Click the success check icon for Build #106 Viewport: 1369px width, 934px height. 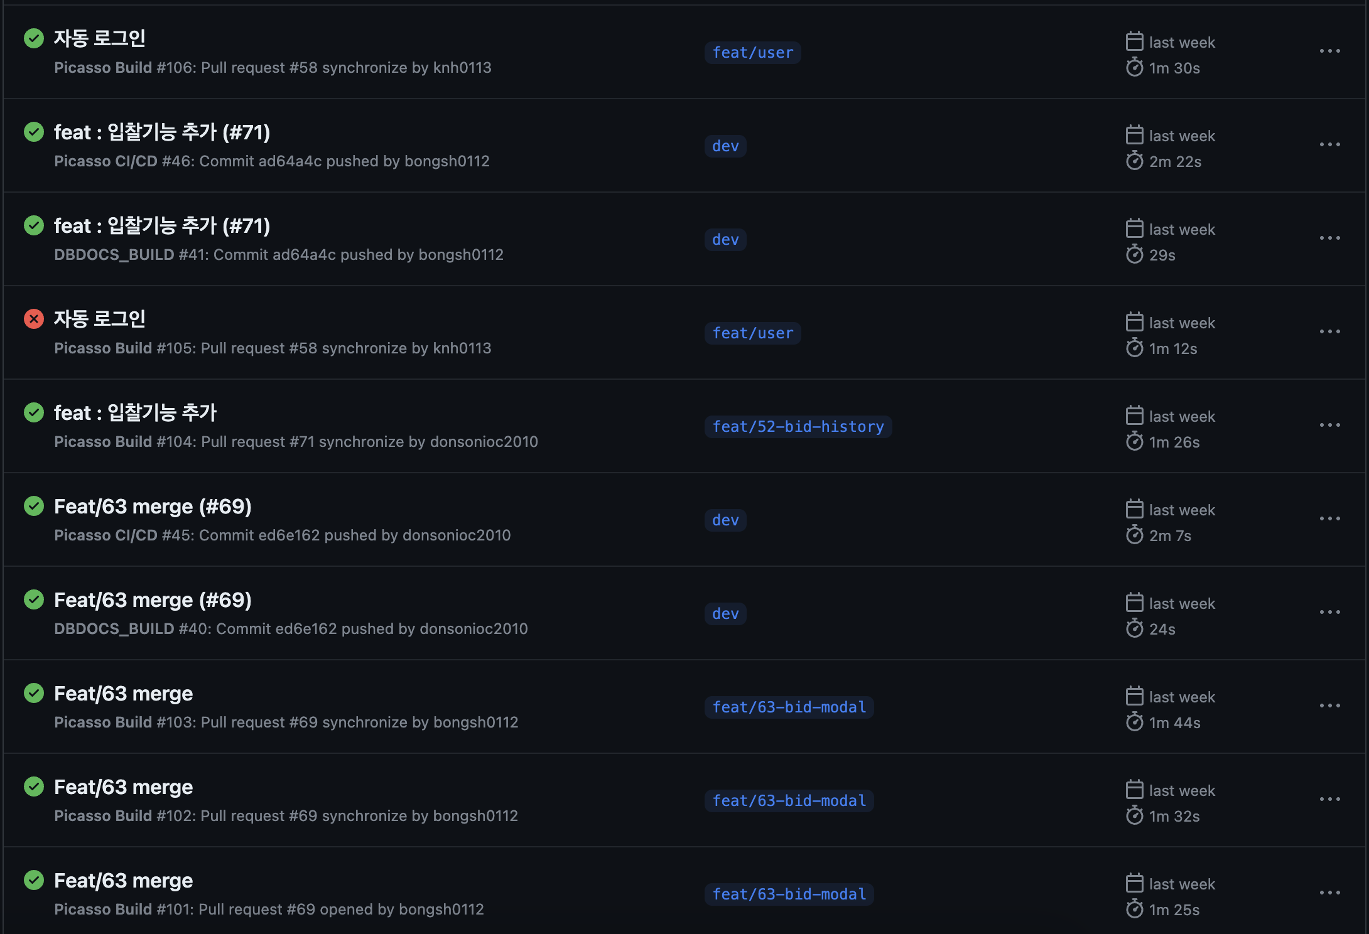coord(34,38)
